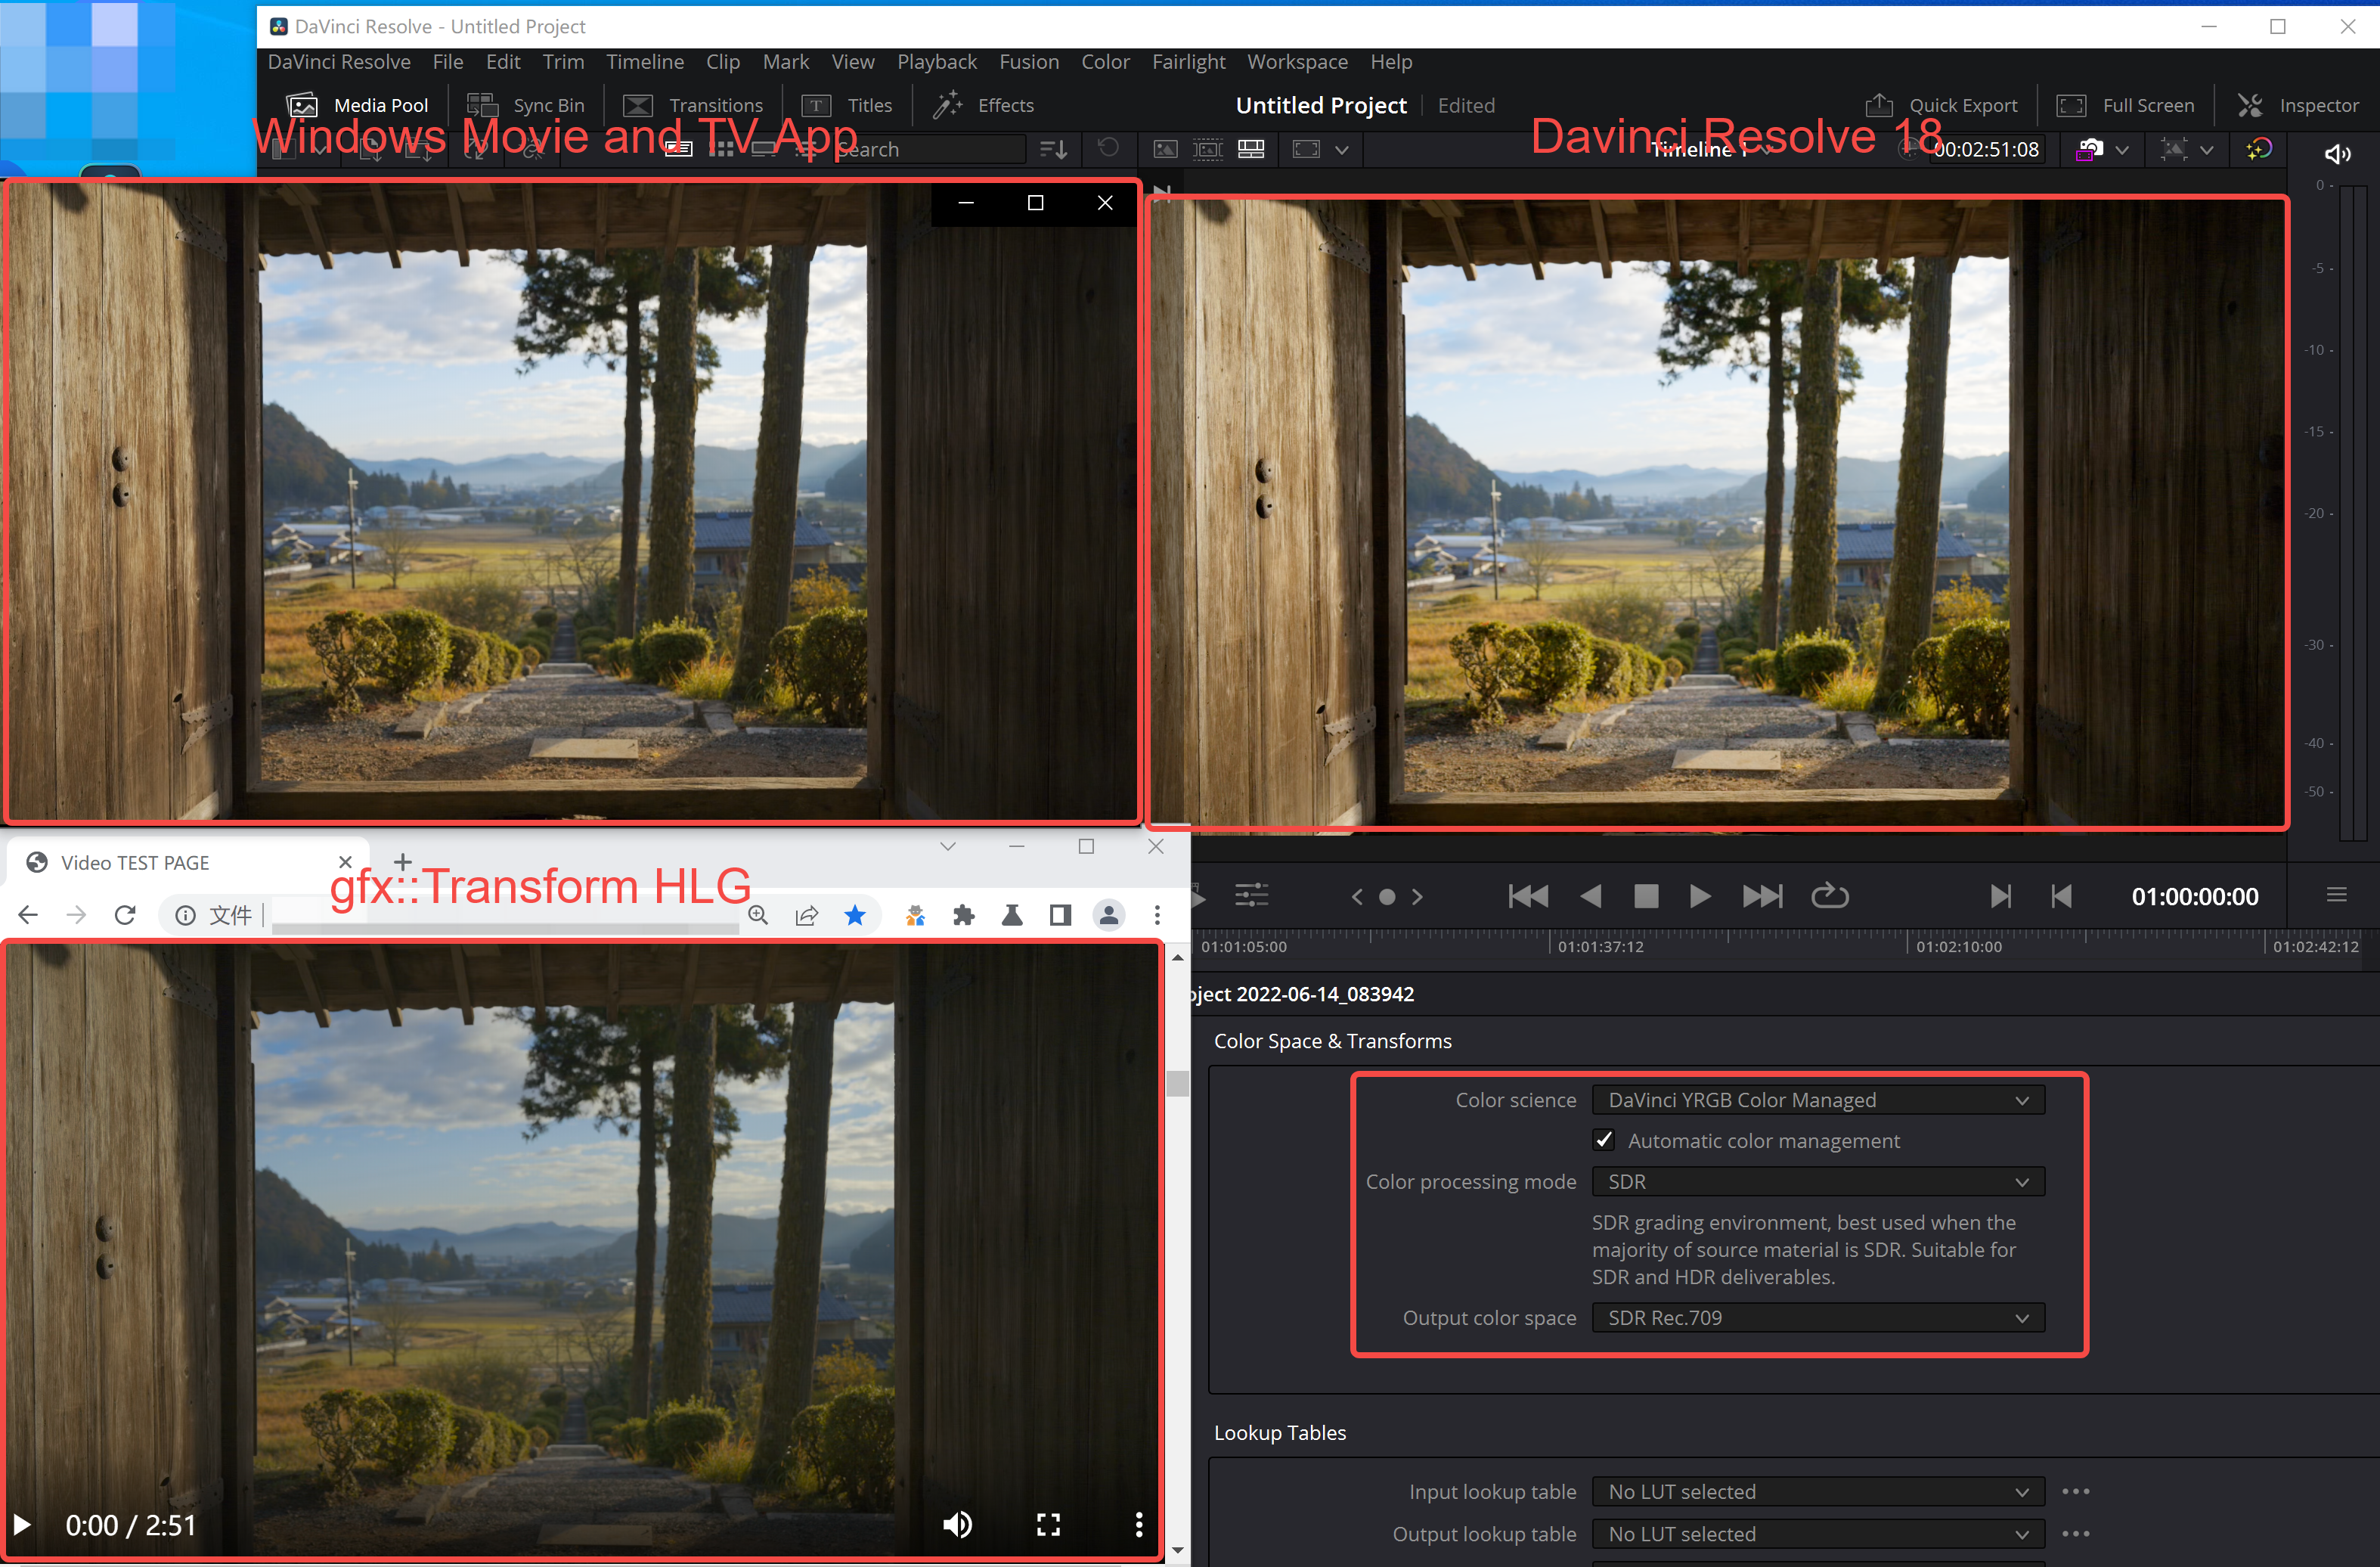The height and width of the screenshot is (1567, 2380).
Task: Expand the camera icon dropdown arrow
Action: [x=2122, y=150]
